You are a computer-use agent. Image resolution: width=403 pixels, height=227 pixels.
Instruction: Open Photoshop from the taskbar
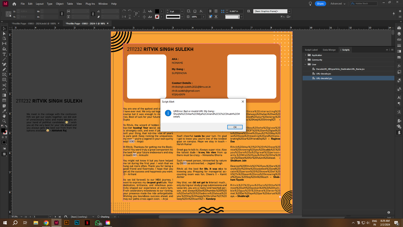pyautogui.click(x=77, y=223)
